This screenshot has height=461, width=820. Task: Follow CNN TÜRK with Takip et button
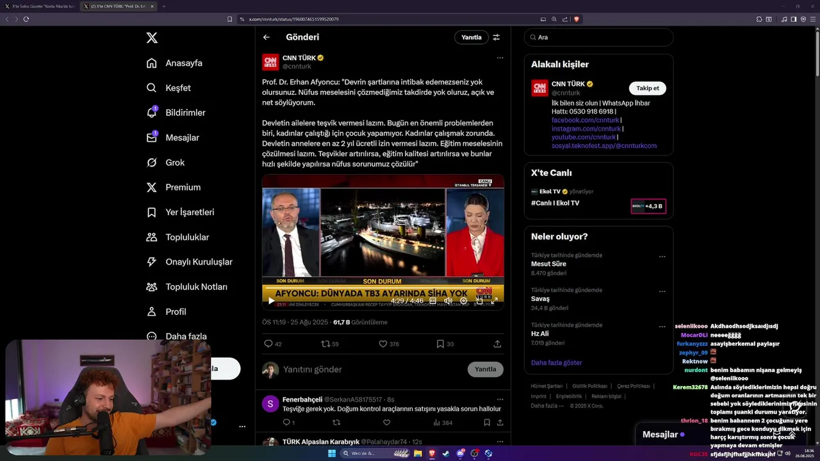click(x=648, y=88)
